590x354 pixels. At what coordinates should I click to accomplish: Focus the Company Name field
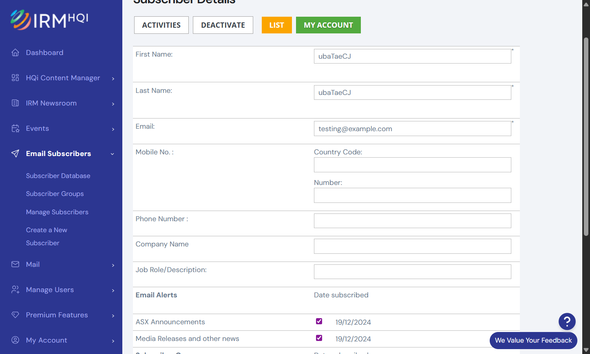pos(413,246)
